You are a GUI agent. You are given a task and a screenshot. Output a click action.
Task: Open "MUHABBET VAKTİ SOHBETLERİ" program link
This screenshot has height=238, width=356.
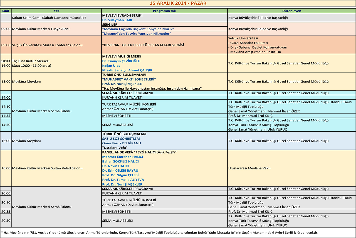click(129, 79)
